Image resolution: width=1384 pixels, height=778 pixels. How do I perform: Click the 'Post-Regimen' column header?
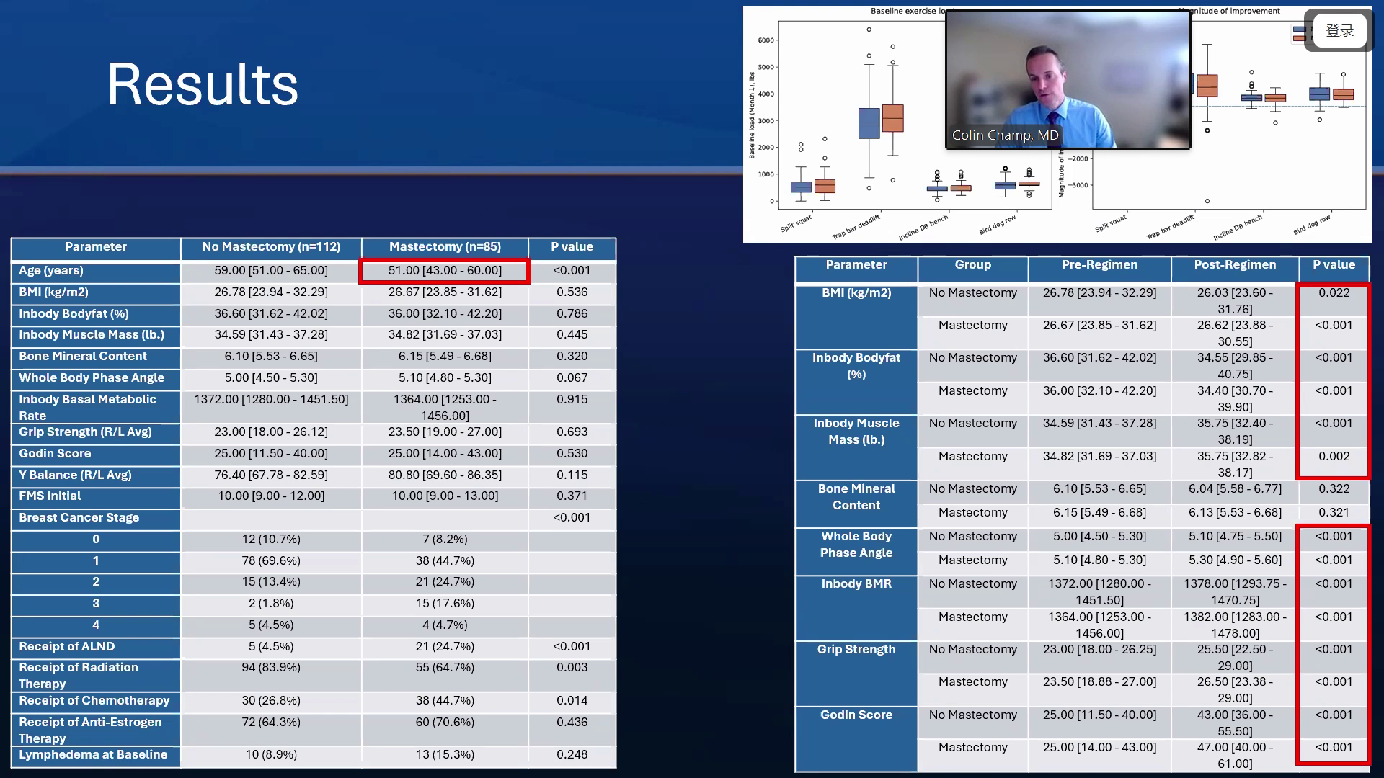pyautogui.click(x=1234, y=265)
